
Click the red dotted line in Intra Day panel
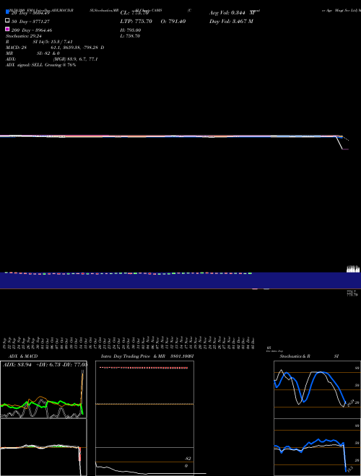point(144,368)
